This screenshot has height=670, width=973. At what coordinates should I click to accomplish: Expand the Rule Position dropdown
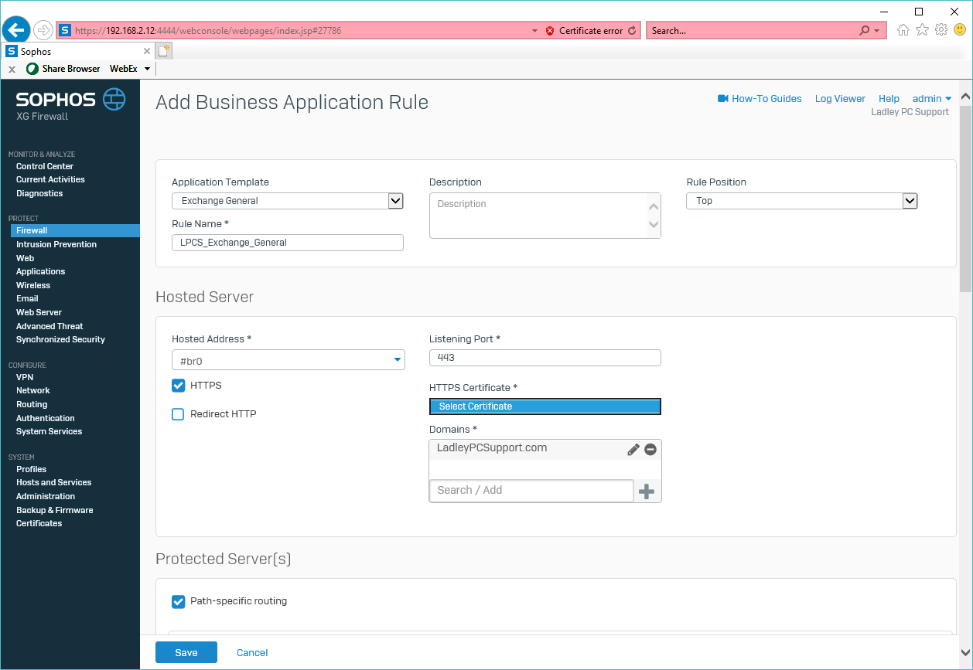click(x=910, y=201)
